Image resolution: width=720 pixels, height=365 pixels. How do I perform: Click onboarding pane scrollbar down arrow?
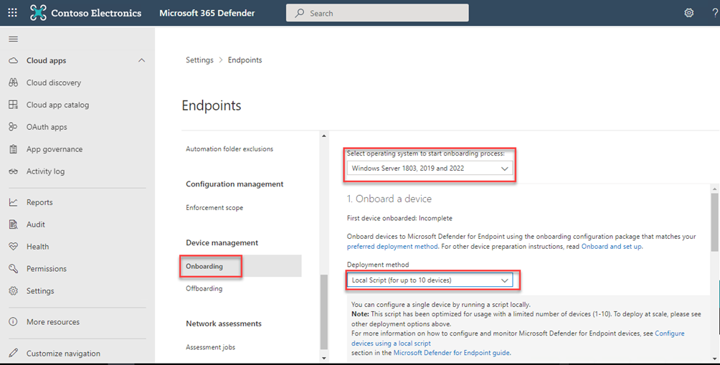click(x=714, y=359)
